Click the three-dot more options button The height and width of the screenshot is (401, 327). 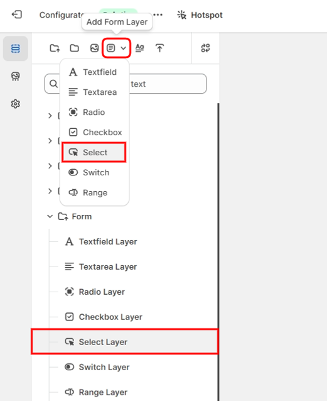[x=158, y=14]
